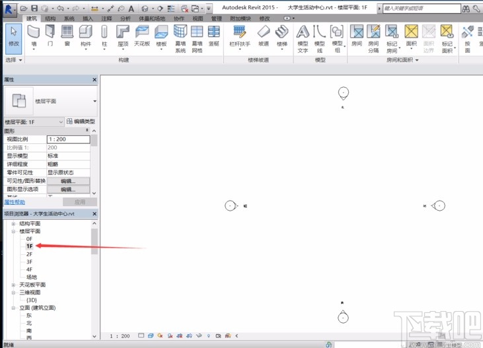Select the Roof (屋顶) tool
This screenshot has height=348, width=483.
point(123,36)
